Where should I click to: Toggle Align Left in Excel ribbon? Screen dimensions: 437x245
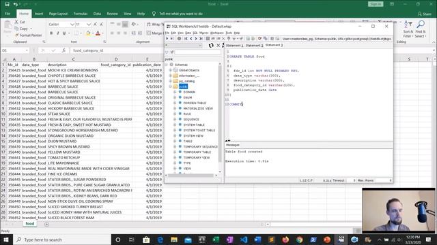point(112,33)
